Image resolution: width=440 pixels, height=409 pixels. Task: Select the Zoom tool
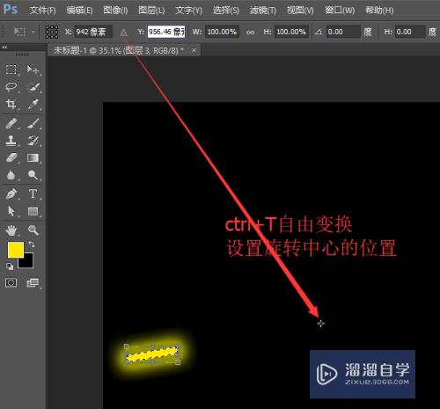pos(33,230)
